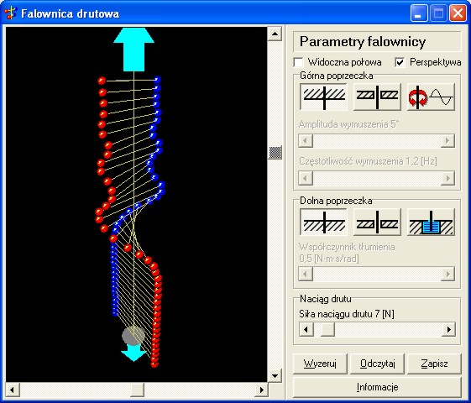Increase wire tension with right arrow
The height and width of the screenshot is (403, 471).
point(448,329)
